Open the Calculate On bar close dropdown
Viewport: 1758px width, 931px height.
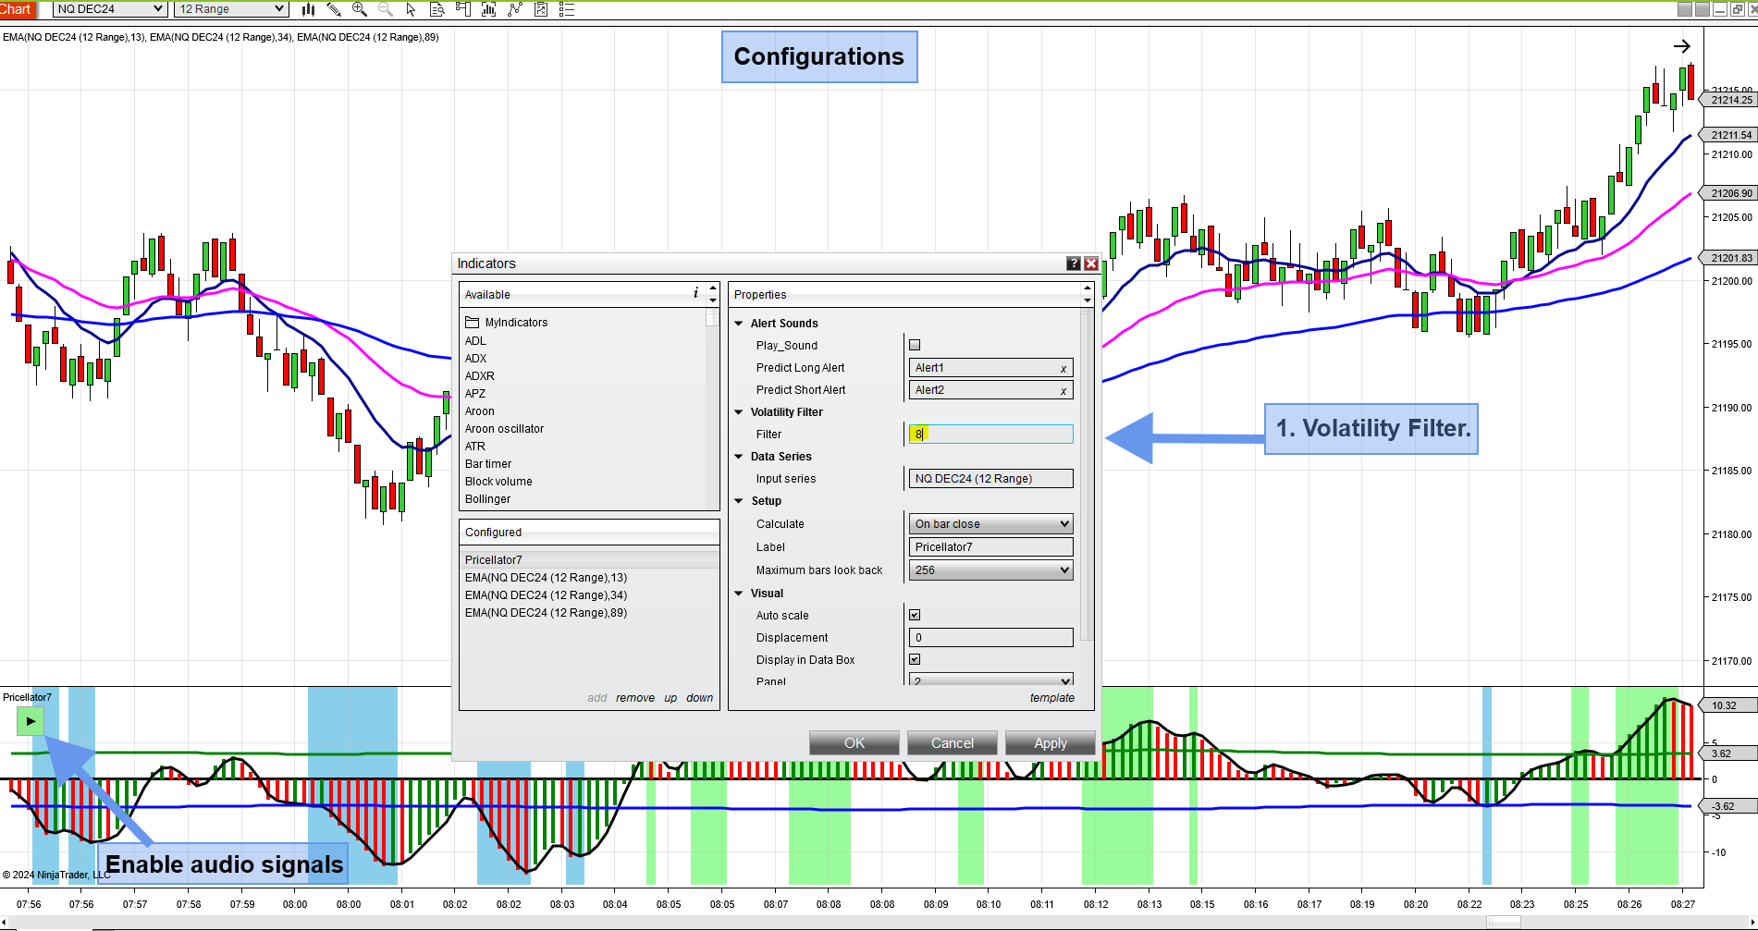click(991, 524)
